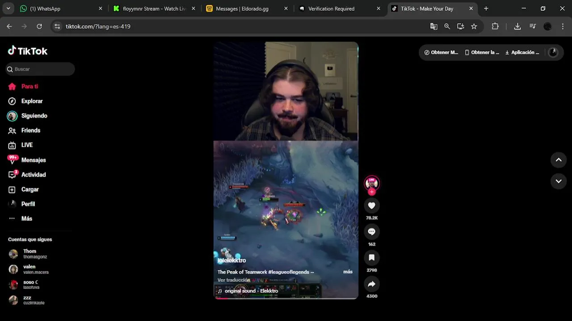Go to the Siguiendo feed
This screenshot has height=321, width=572.
tap(34, 116)
